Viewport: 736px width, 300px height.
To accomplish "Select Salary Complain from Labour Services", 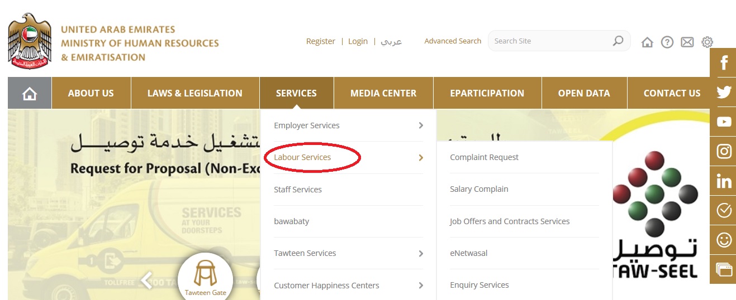I will click(479, 189).
